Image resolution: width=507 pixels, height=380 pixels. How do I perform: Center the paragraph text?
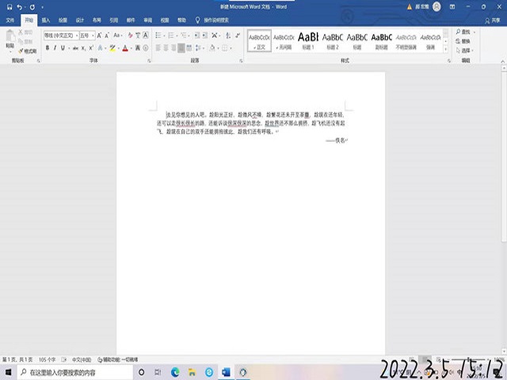pyautogui.click(x=166, y=48)
